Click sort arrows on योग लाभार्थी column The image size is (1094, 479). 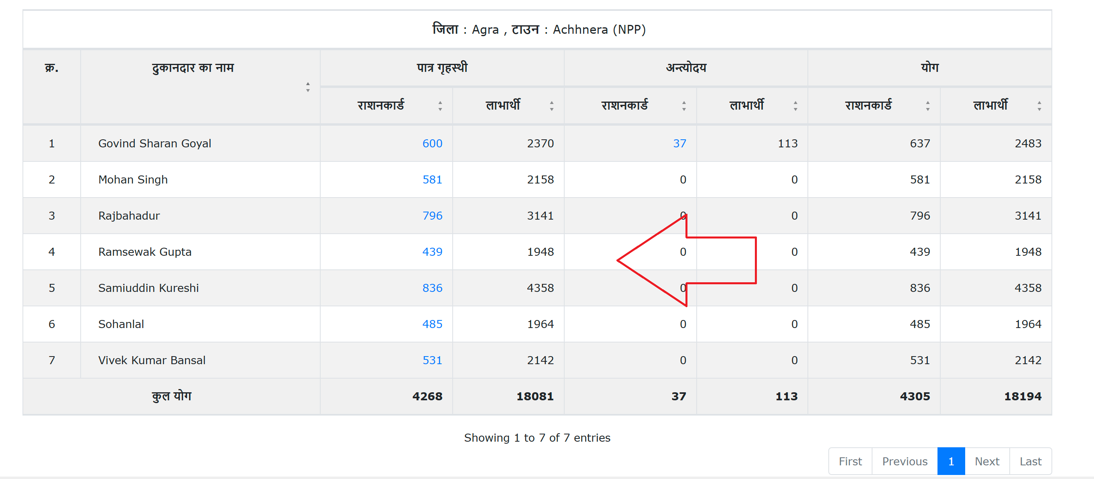pos(1039,106)
